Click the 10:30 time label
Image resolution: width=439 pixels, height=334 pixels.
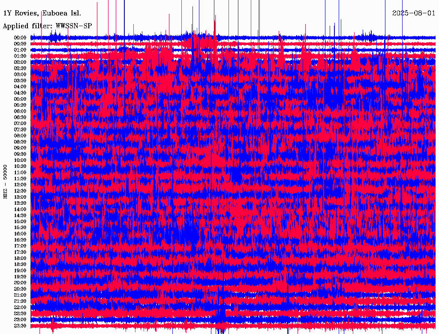tap(20, 167)
